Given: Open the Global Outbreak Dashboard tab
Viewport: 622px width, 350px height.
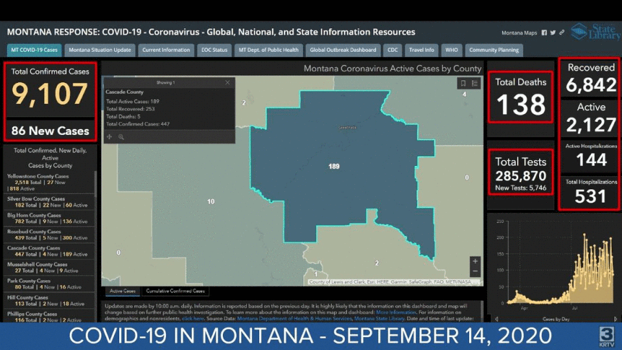Looking at the screenshot, I should 343,50.
